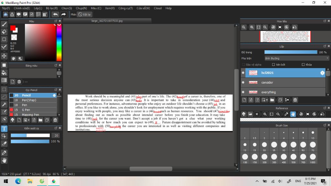Screen dimensions: 331x186
Task: Select the Bucket fill tool
Action: tap(4, 73)
